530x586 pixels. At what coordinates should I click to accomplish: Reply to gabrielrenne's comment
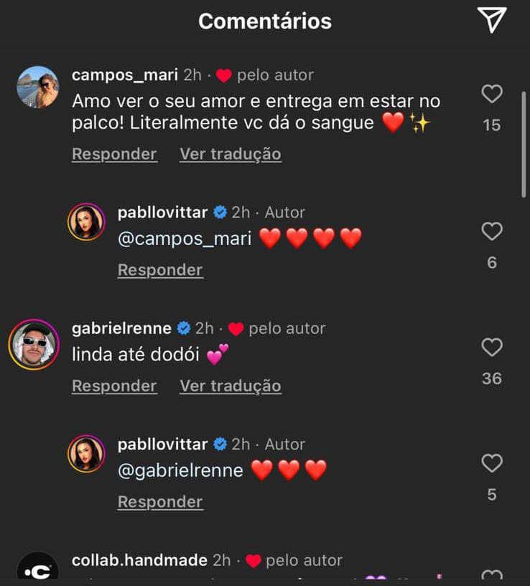(114, 386)
